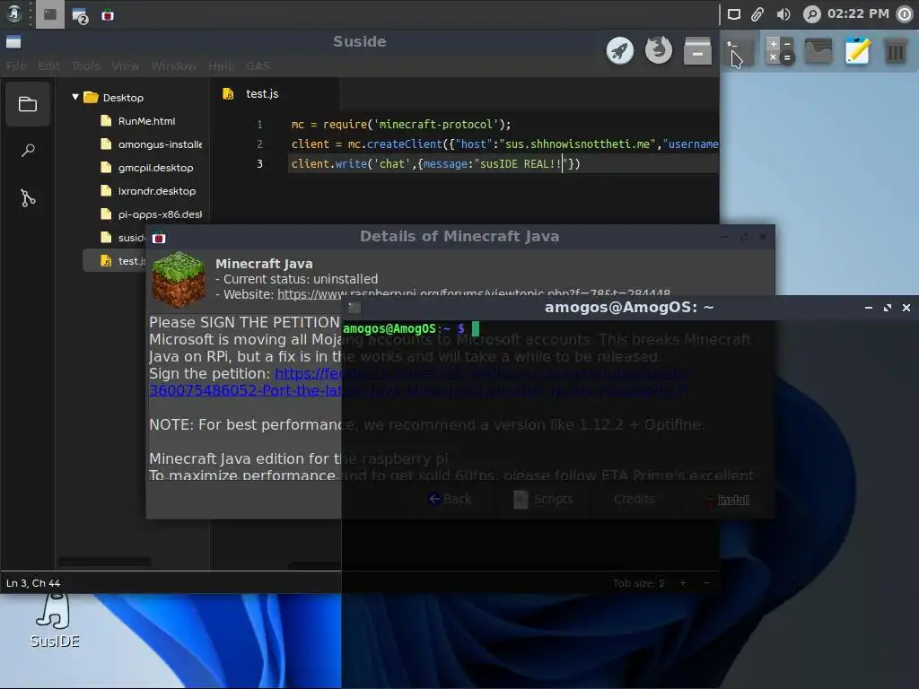Open the Window menu in Suside
This screenshot has width=919, height=689.
[x=173, y=65]
